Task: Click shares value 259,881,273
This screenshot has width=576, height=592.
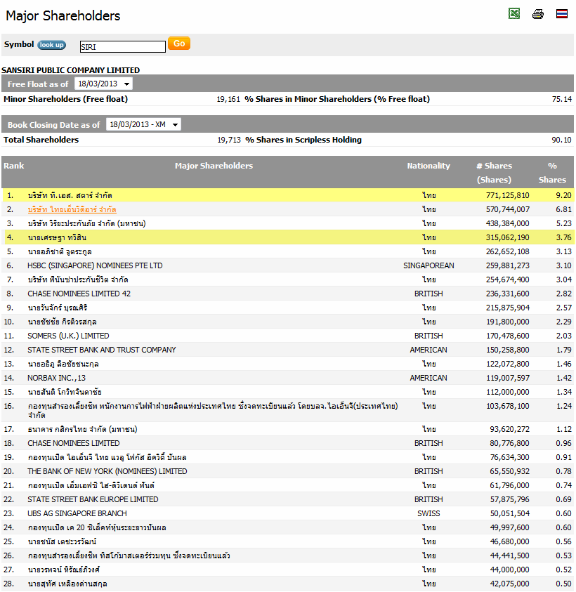Action: pyautogui.click(x=507, y=265)
